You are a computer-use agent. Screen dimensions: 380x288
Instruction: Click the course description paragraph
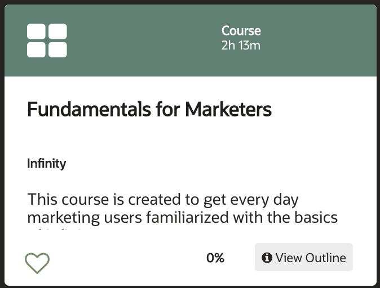point(182,210)
